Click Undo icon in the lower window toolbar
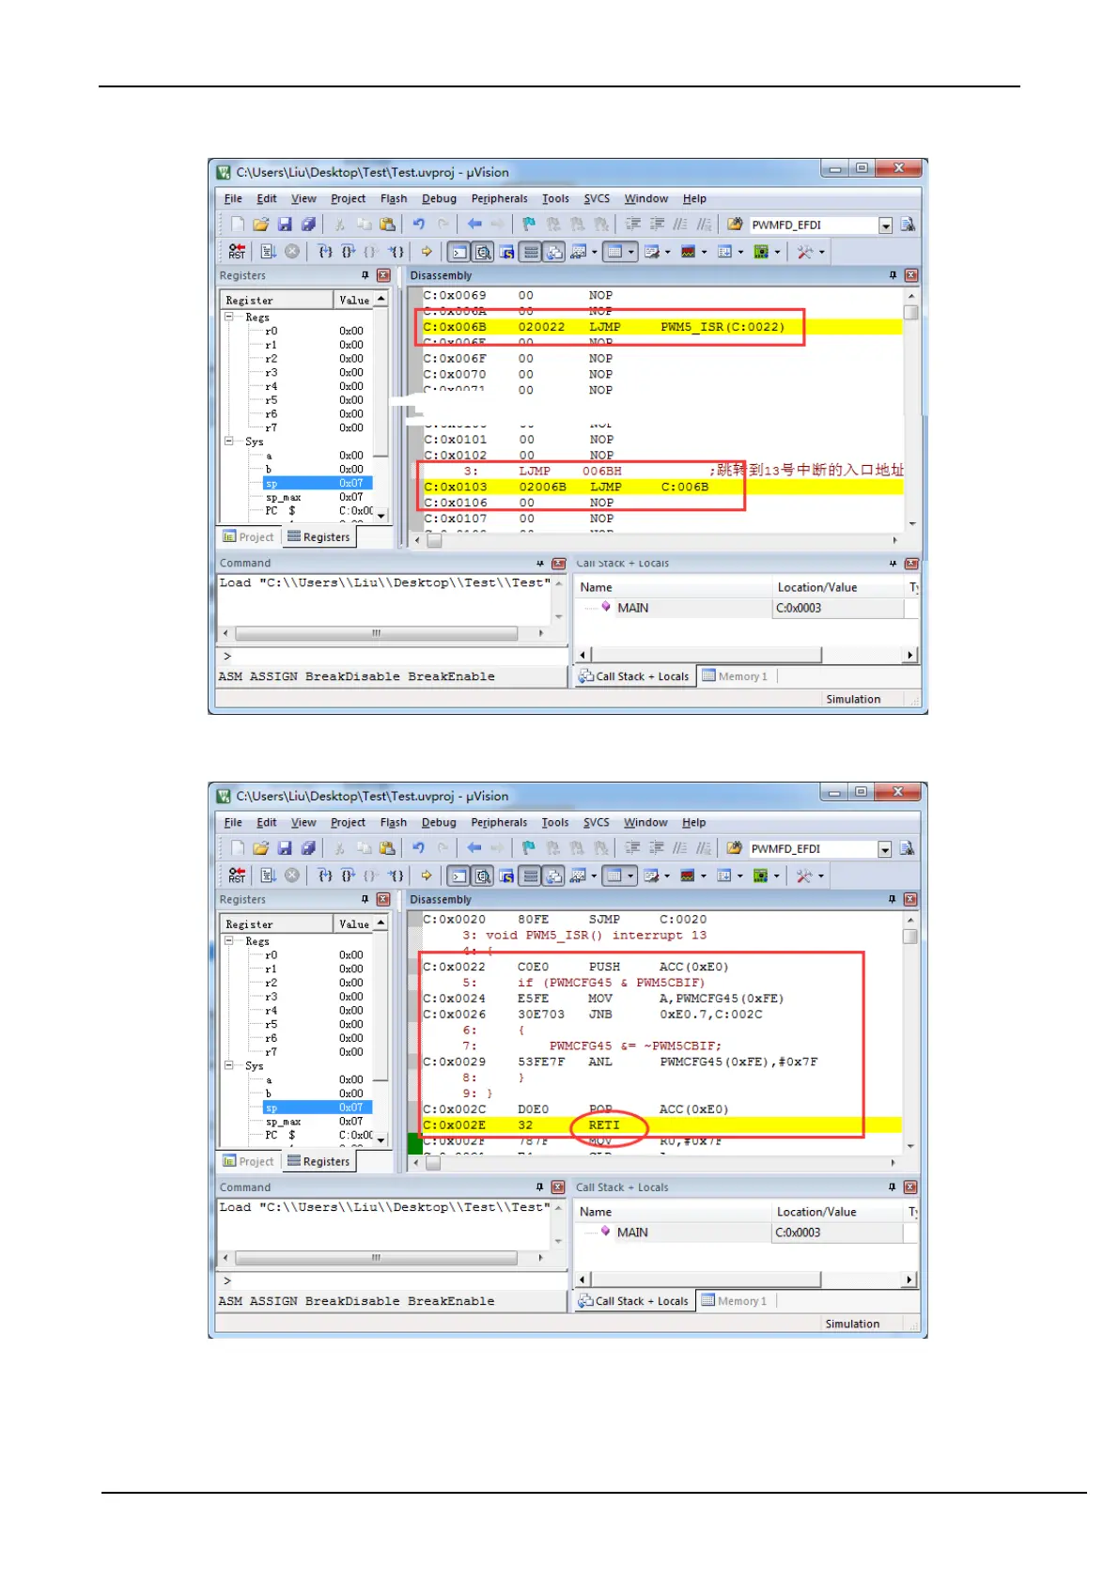1119x1582 pixels. point(419,848)
